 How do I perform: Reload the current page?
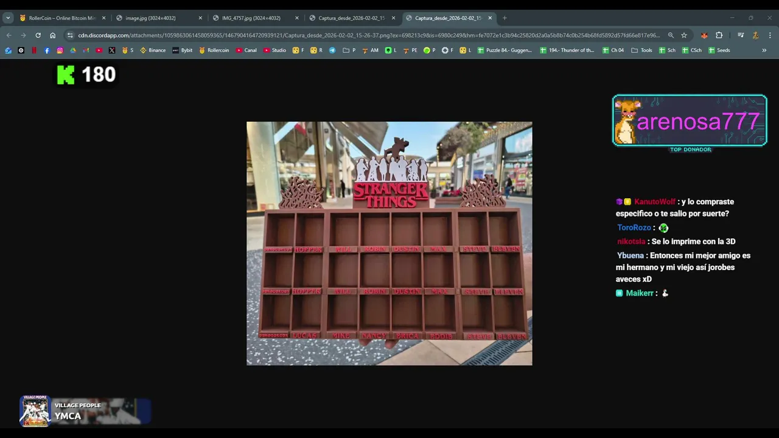[38, 35]
